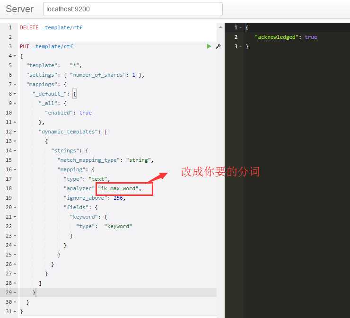Fold the object starting on line 13

point(15,141)
